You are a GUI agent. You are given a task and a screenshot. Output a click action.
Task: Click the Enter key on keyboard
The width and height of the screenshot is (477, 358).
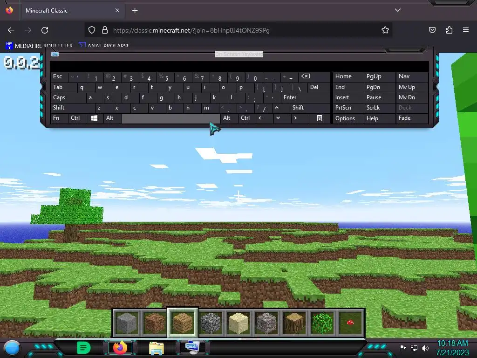[305, 97]
